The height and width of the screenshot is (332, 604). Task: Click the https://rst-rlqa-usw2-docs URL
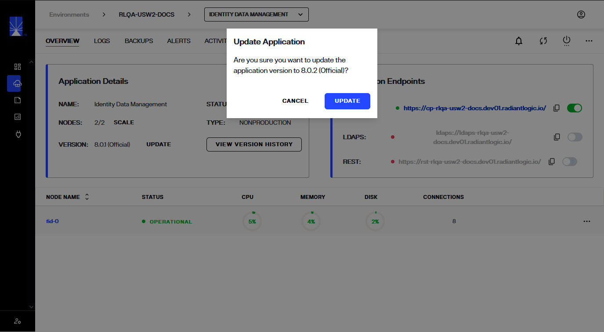470,162
